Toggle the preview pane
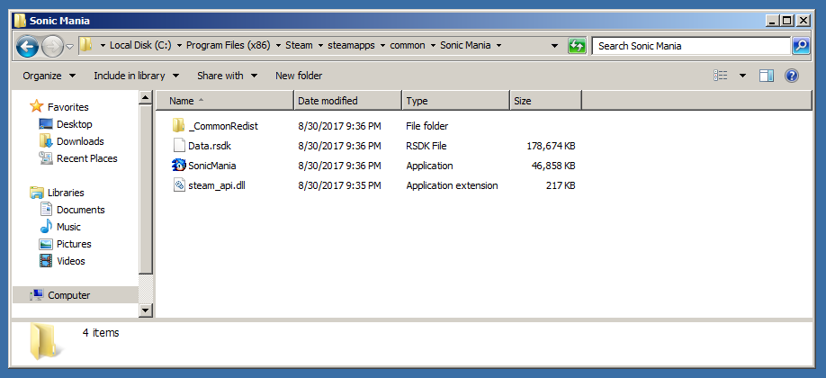826x378 pixels. point(767,76)
